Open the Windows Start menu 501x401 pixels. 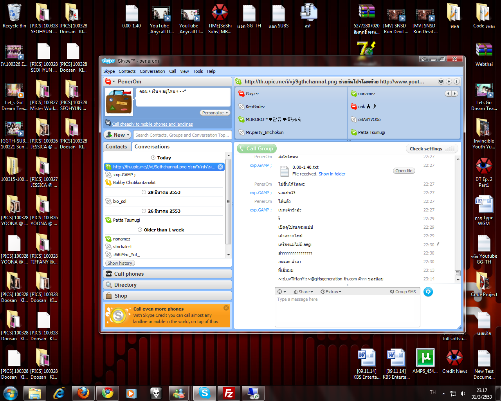pyautogui.click(x=11, y=393)
